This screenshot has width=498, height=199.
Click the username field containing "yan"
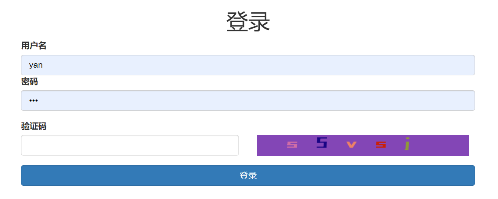click(x=247, y=65)
